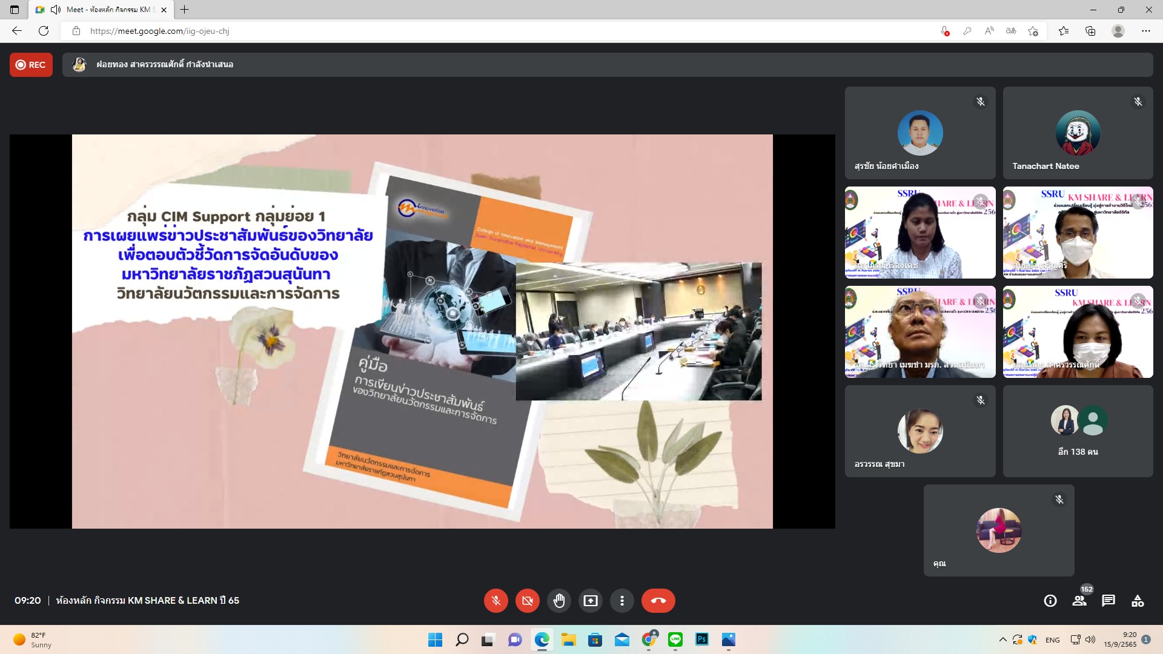Open the activities icon

click(x=1138, y=601)
